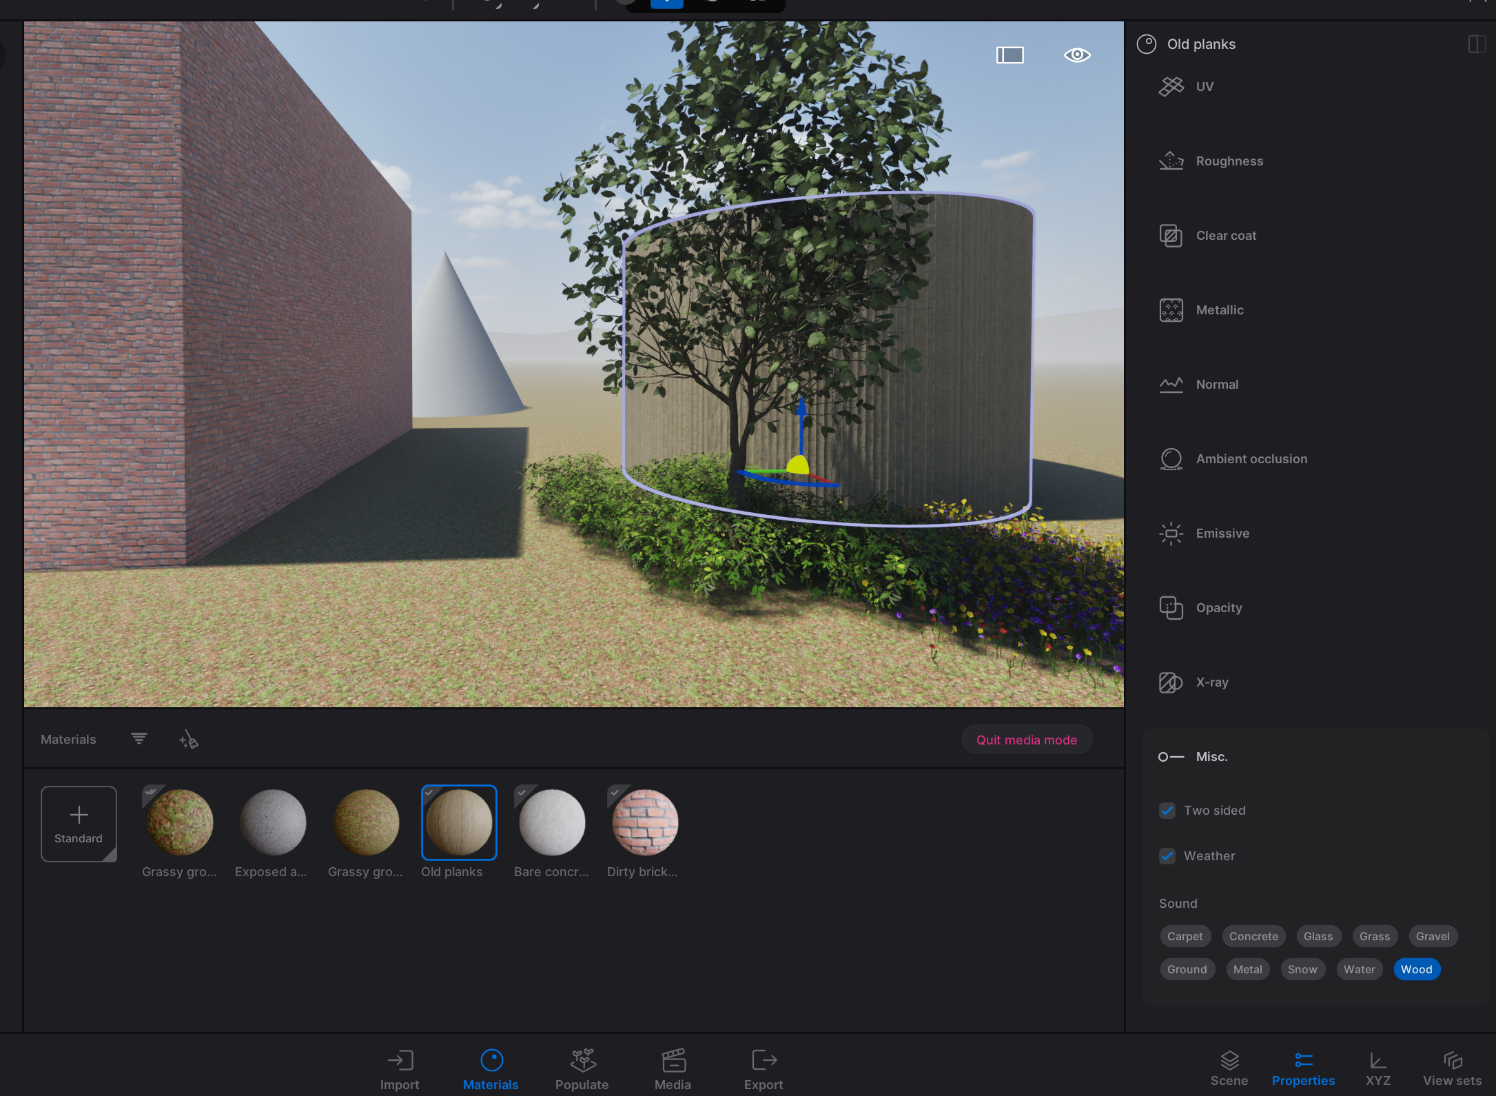
Task: Click the Metallic property icon
Action: pos(1171,310)
